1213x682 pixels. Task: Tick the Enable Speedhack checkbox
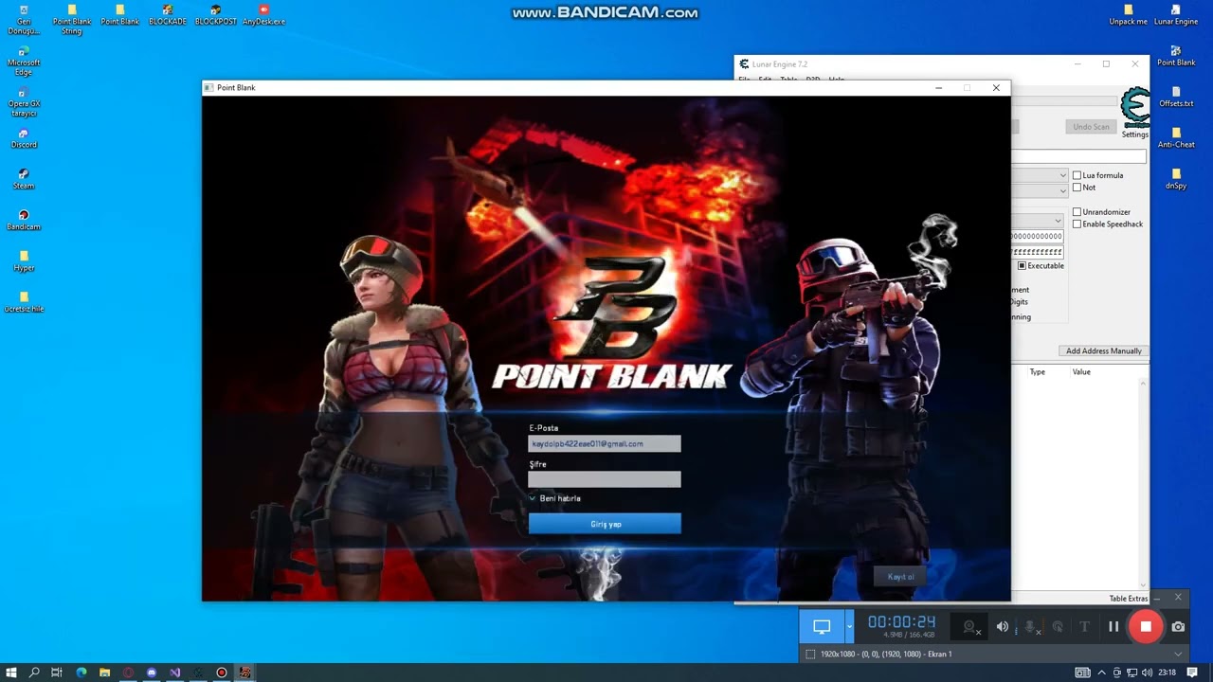coord(1077,224)
